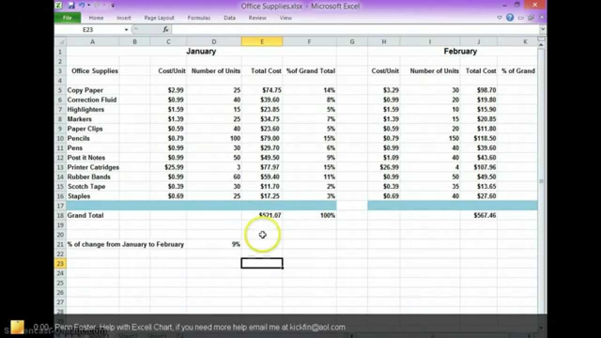The image size is (601, 338).
Task: Open the Page Layout tab
Action: tap(159, 18)
